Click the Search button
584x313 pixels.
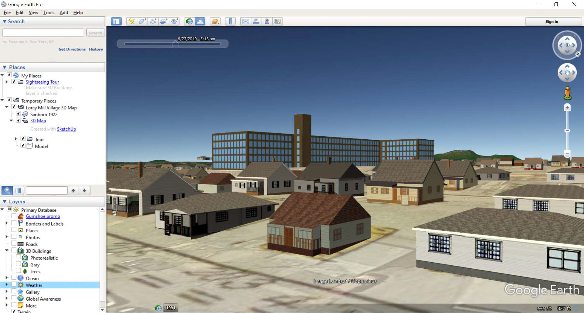click(96, 33)
